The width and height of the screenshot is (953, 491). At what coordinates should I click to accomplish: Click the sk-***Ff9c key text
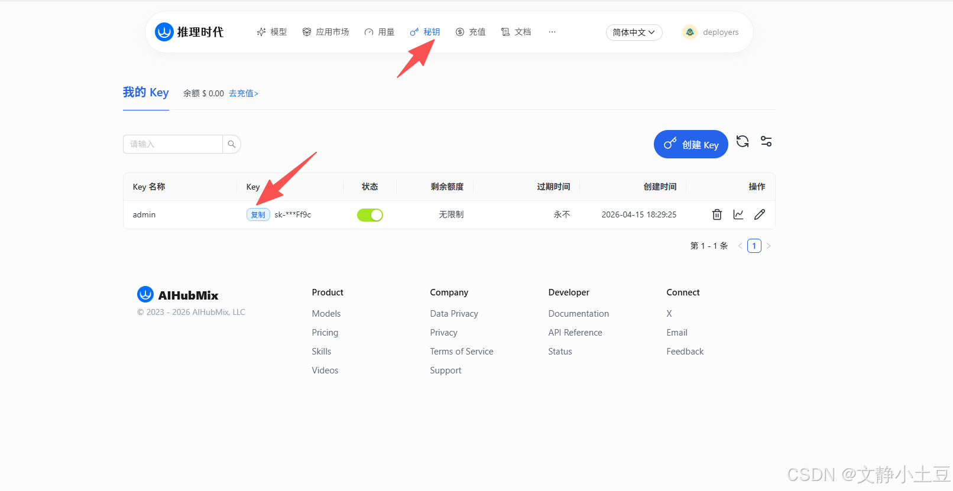[x=293, y=214]
